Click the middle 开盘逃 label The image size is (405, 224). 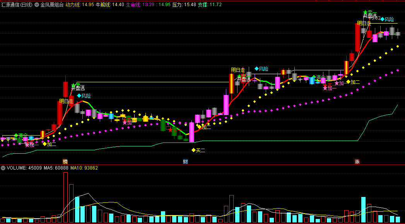(244, 80)
